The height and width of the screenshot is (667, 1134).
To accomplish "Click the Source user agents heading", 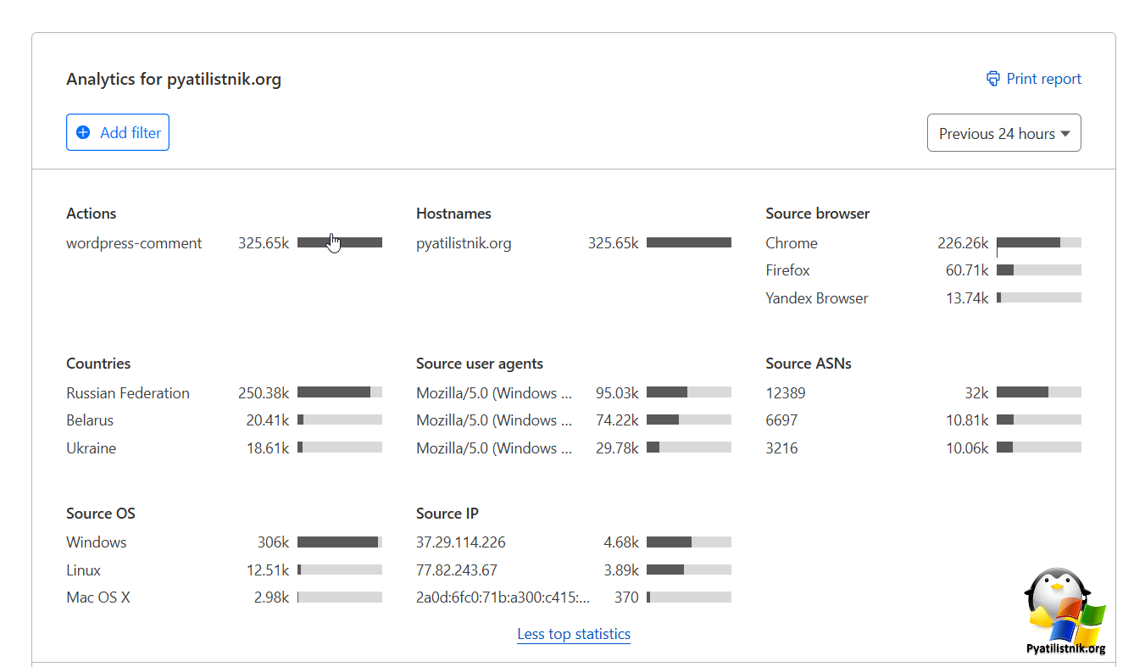I will [x=480, y=364].
